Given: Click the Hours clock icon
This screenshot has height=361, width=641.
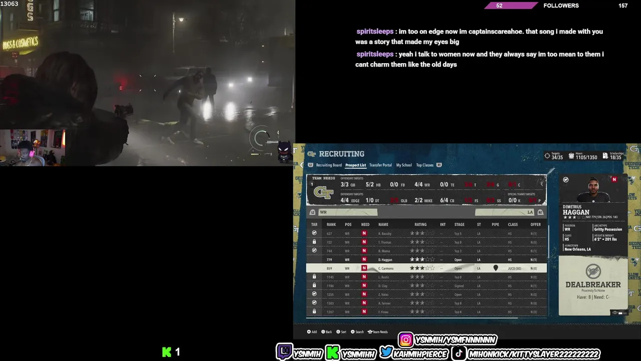Looking at the screenshot, I should coord(572,156).
